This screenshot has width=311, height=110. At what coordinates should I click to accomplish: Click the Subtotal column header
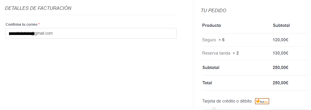tap(281, 25)
